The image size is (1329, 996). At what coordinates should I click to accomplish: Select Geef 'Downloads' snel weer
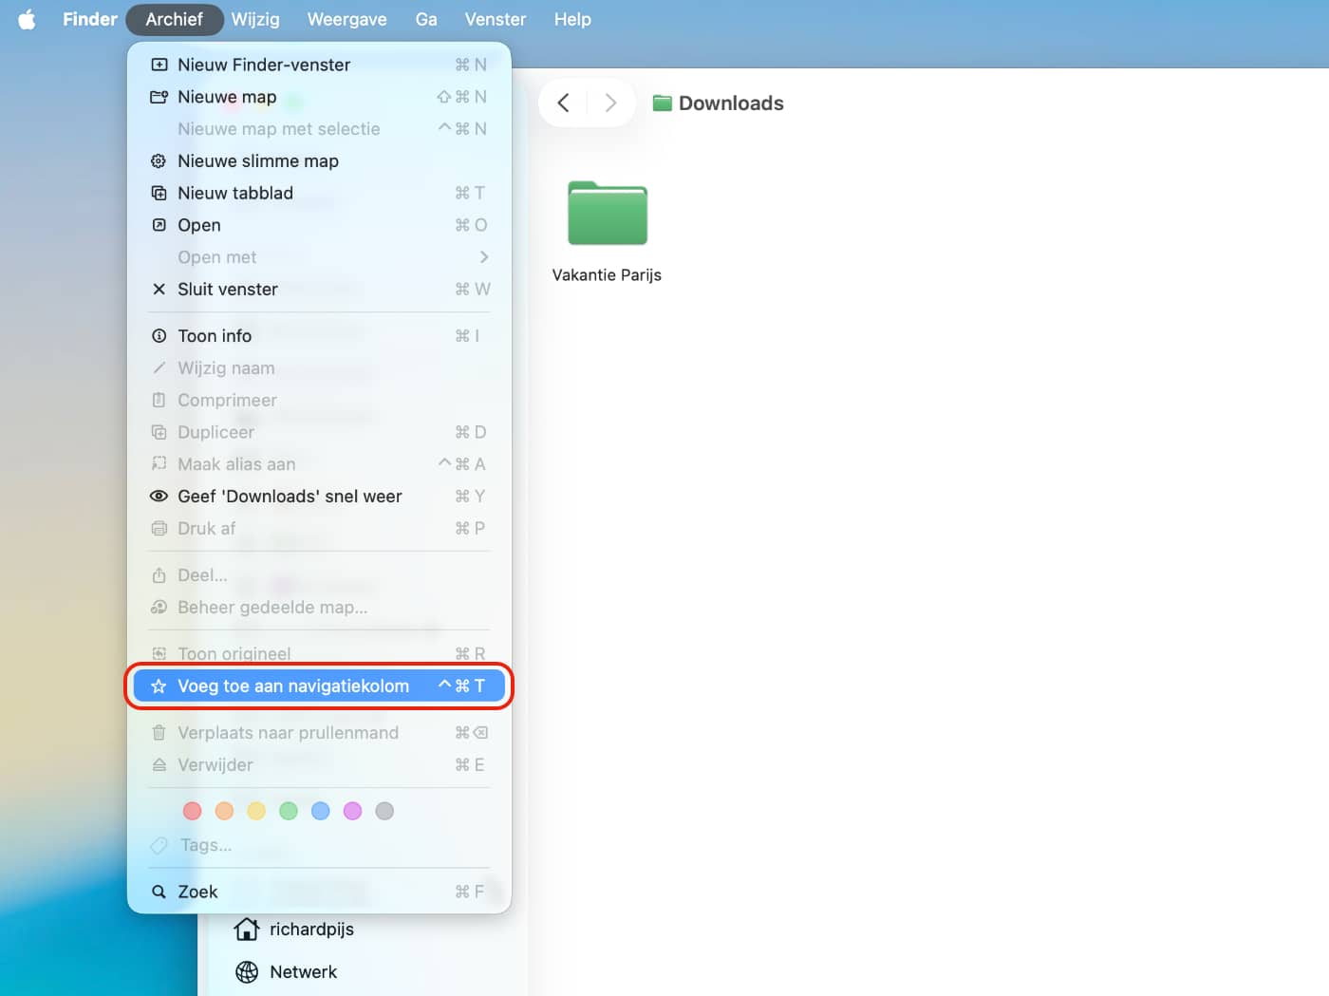tap(289, 496)
